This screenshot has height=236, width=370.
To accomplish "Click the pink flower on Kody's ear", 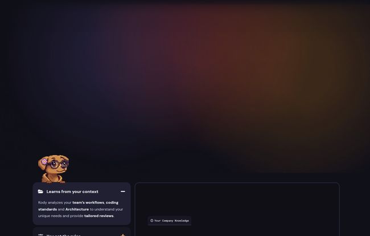I will 44,161.
